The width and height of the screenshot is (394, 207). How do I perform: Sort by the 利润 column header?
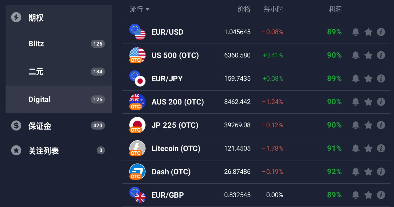(335, 9)
